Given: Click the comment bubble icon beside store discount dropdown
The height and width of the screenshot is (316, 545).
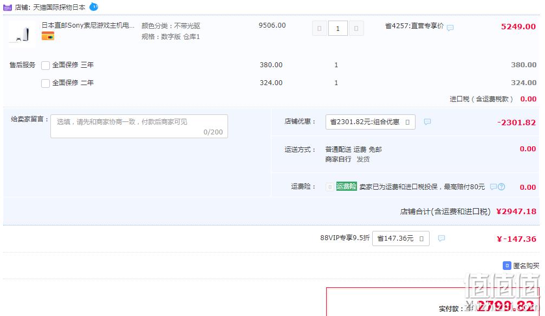Looking at the screenshot, I should [427, 121].
